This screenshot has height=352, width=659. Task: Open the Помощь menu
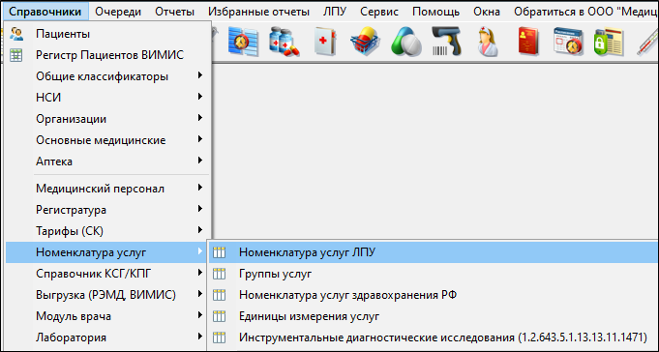pyautogui.click(x=435, y=12)
